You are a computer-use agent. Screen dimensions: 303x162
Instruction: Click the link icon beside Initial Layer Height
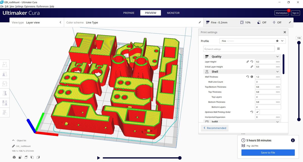click(x=252, y=67)
